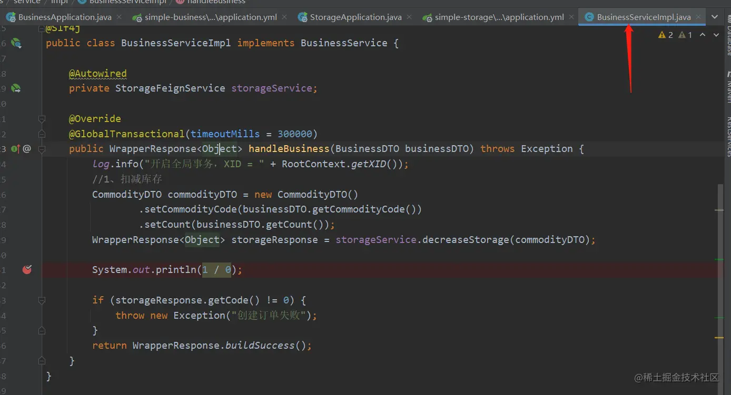Click the yellow warning mark on the error stripe
Viewport: 731px width, 395px height.
[719, 337]
